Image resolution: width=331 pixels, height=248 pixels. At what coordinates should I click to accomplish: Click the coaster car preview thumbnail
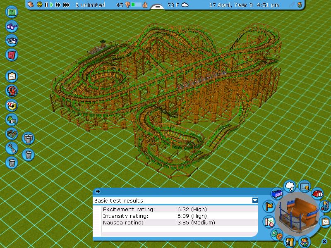pos(297,214)
